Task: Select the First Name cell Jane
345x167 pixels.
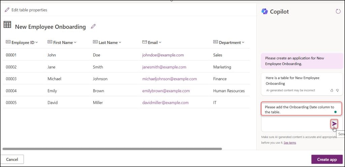Action: click(x=52, y=67)
